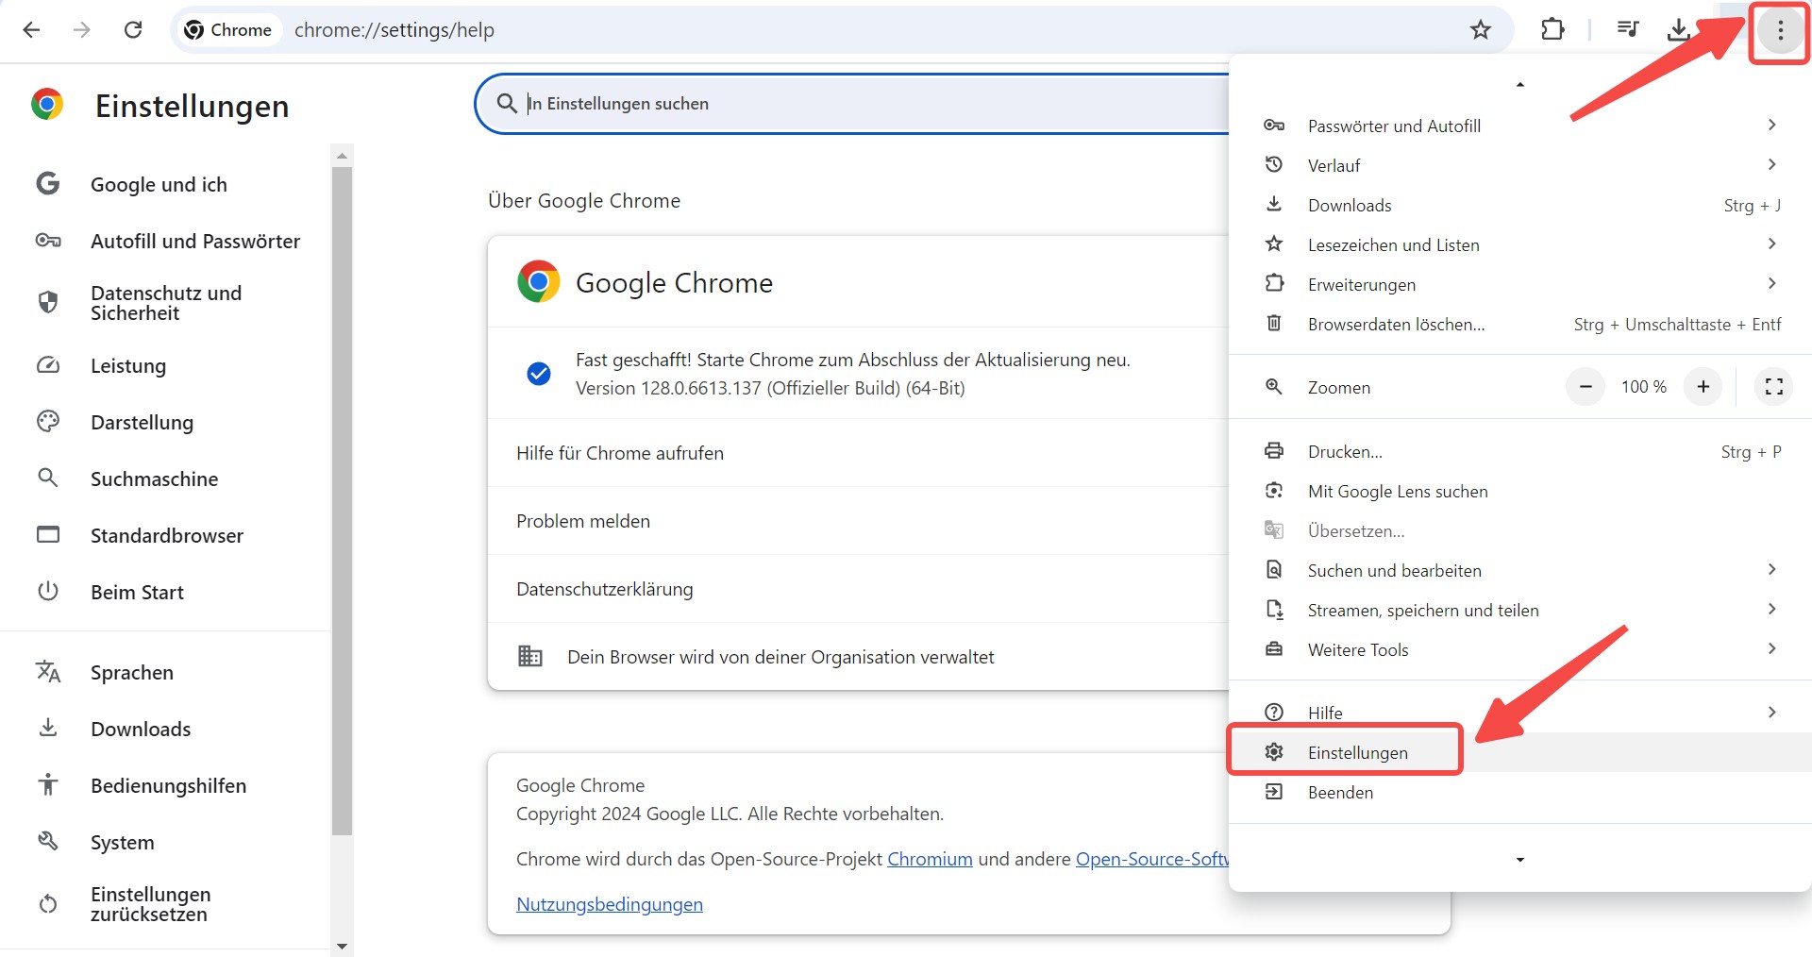Image resolution: width=1812 pixels, height=957 pixels.
Task: Open the Chromium hyperlink
Action: (930, 859)
